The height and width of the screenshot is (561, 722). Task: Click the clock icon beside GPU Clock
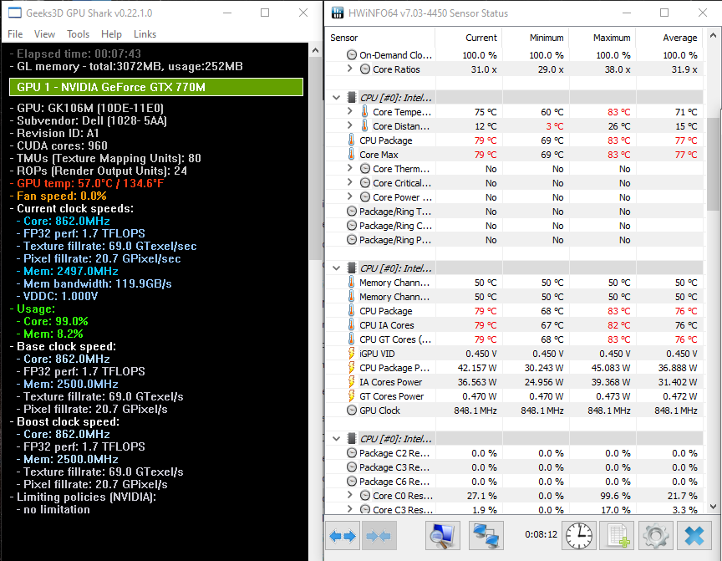tap(351, 411)
